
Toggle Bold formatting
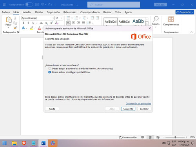tap(24, 23)
